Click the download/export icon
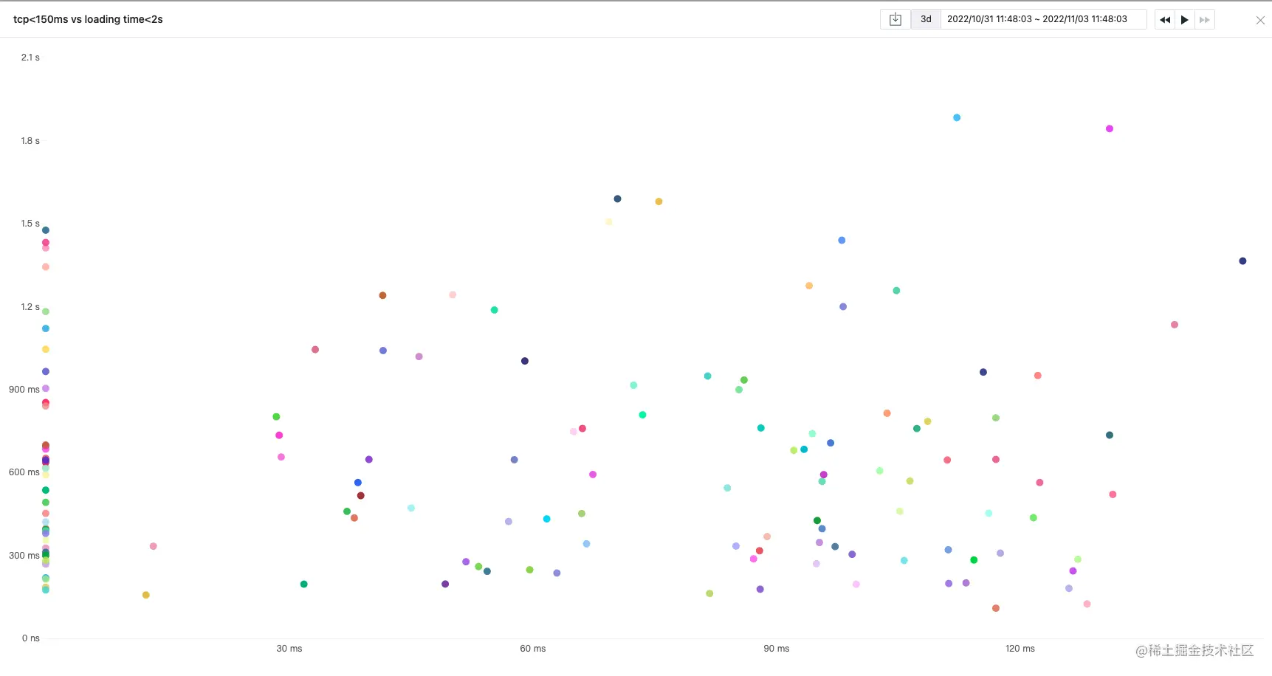The height and width of the screenshot is (676, 1272). click(895, 19)
